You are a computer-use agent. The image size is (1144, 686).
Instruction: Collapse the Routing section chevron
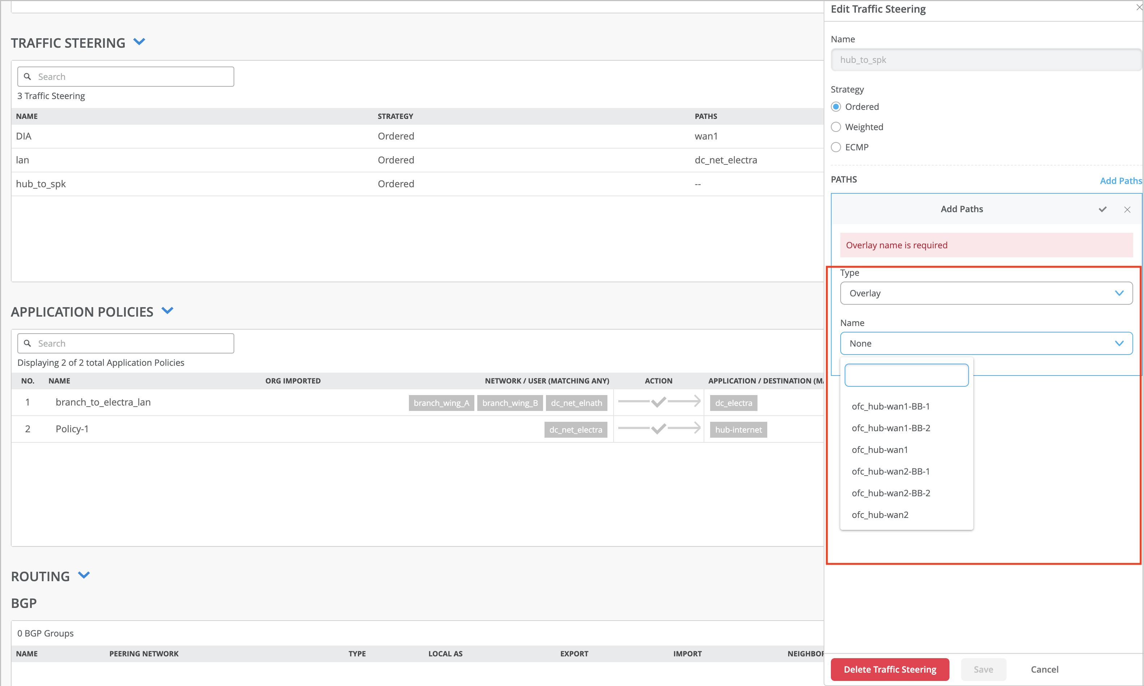(x=84, y=575)
